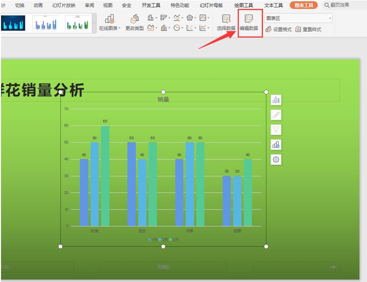
Task: Switch to the 切换 transitions tab
Action: click(x=20, y=5)
